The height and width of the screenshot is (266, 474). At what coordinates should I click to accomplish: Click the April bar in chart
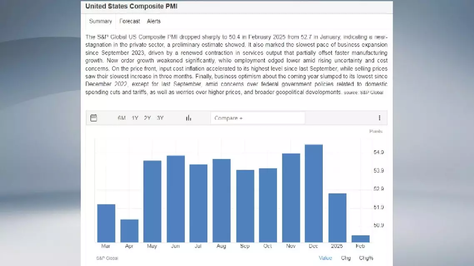point(130,231)
